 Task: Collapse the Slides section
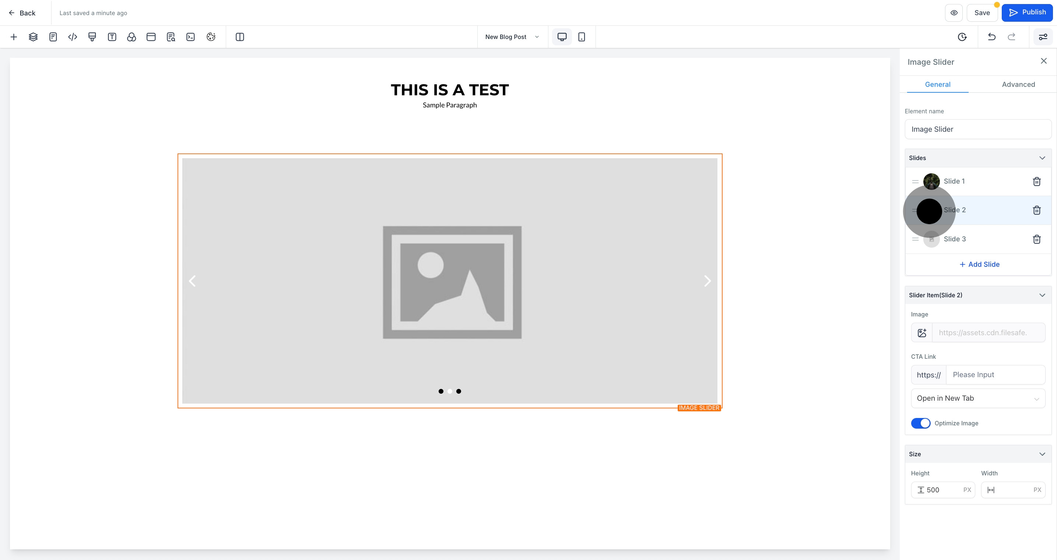1042,158
